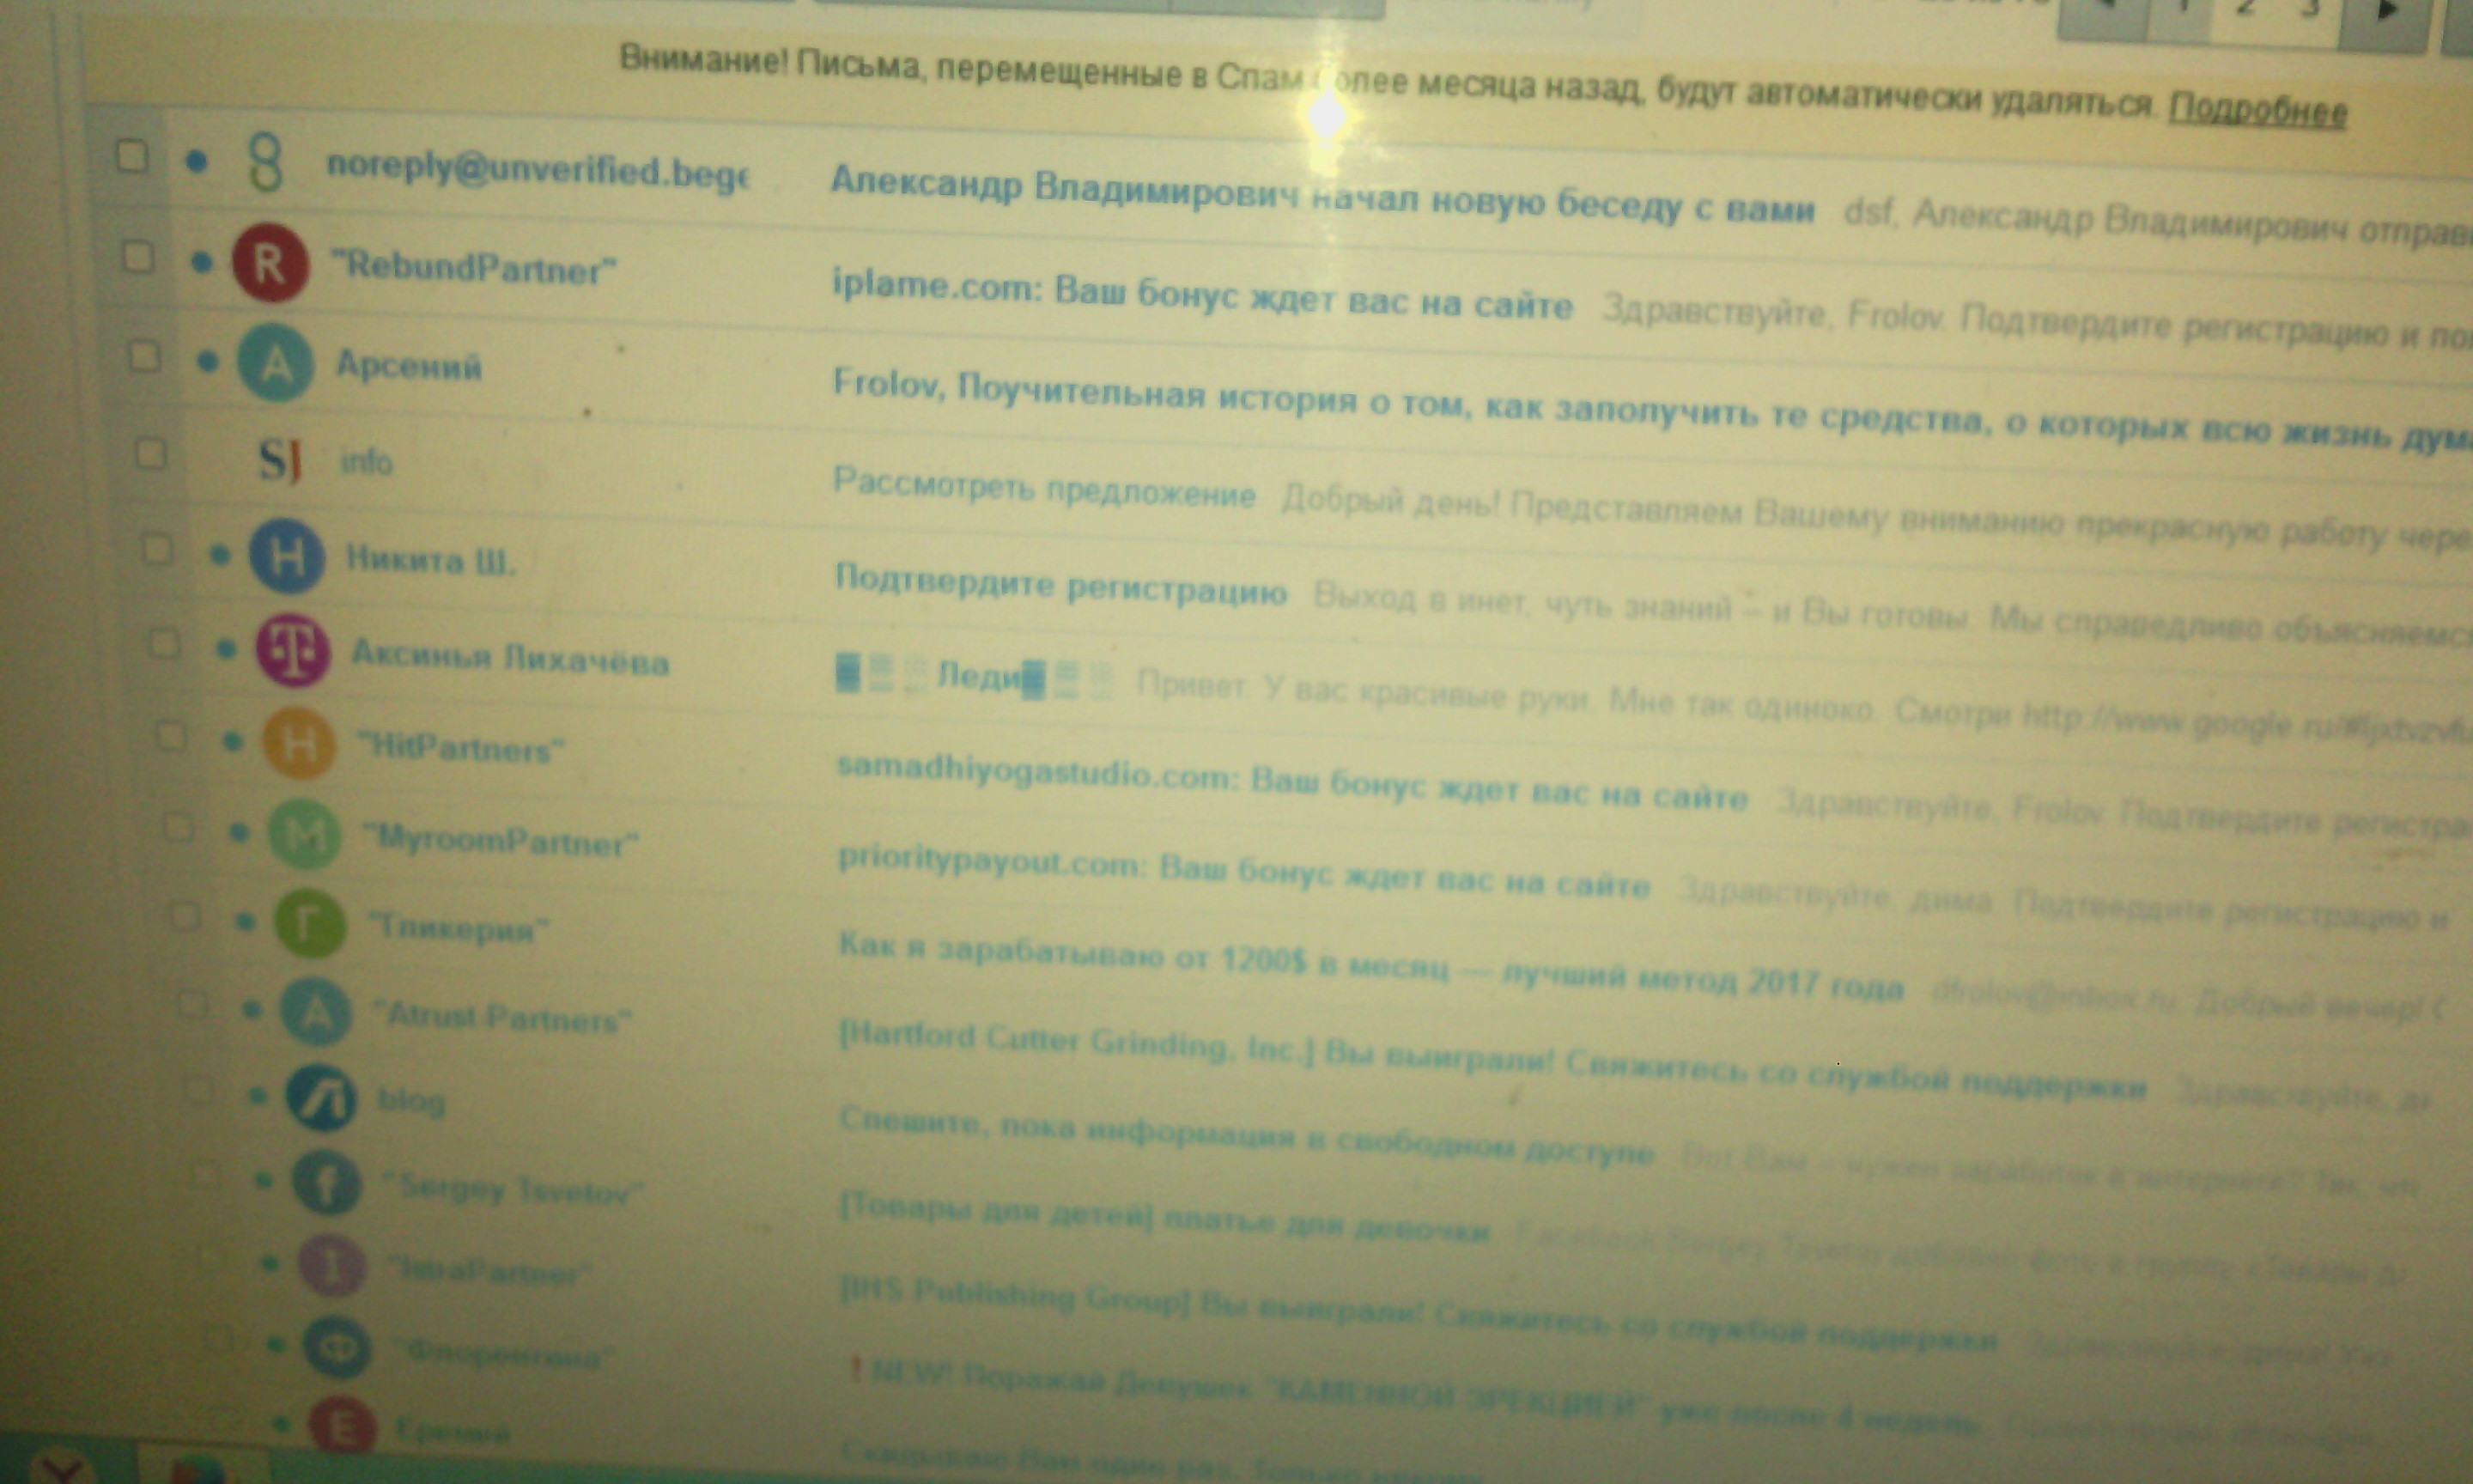
Task: Check the box next to info email
Action: click(x=150, y=454)
